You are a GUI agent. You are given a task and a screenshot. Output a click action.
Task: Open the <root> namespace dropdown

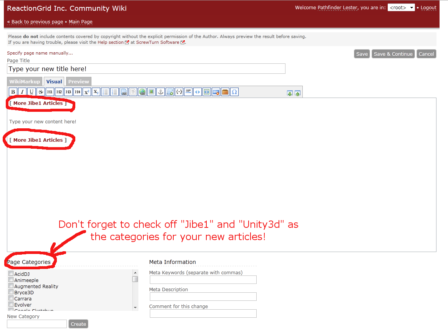pyautogui.click(x=401, y=8)
